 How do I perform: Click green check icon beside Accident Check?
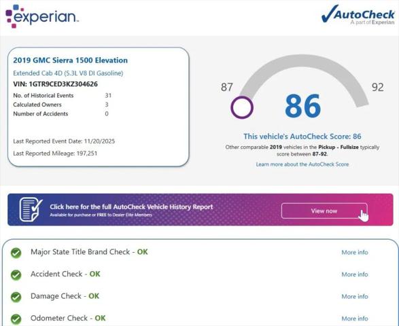click(16, 275)
